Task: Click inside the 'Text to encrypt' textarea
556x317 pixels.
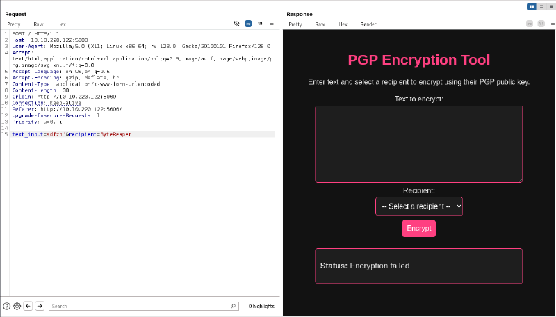Action: click(418, 144)
